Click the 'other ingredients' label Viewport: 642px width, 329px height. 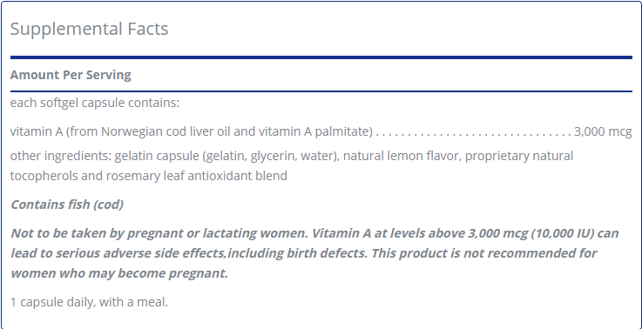61,156
